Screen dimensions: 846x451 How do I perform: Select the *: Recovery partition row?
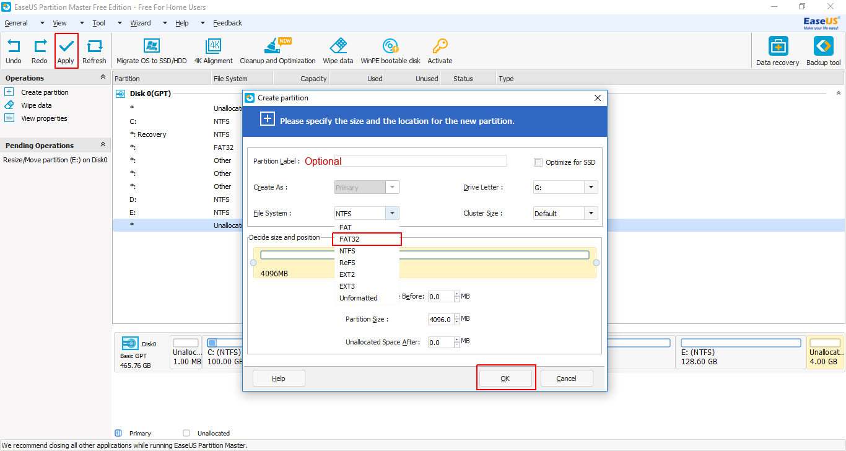[177, 134]
